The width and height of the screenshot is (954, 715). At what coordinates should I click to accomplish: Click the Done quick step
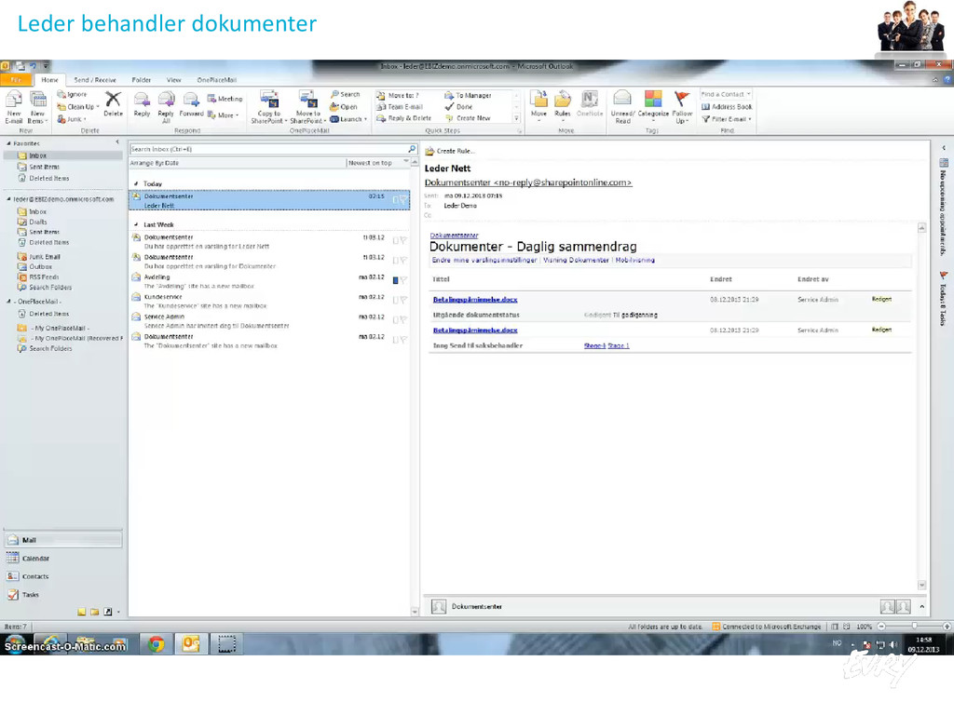458,107
